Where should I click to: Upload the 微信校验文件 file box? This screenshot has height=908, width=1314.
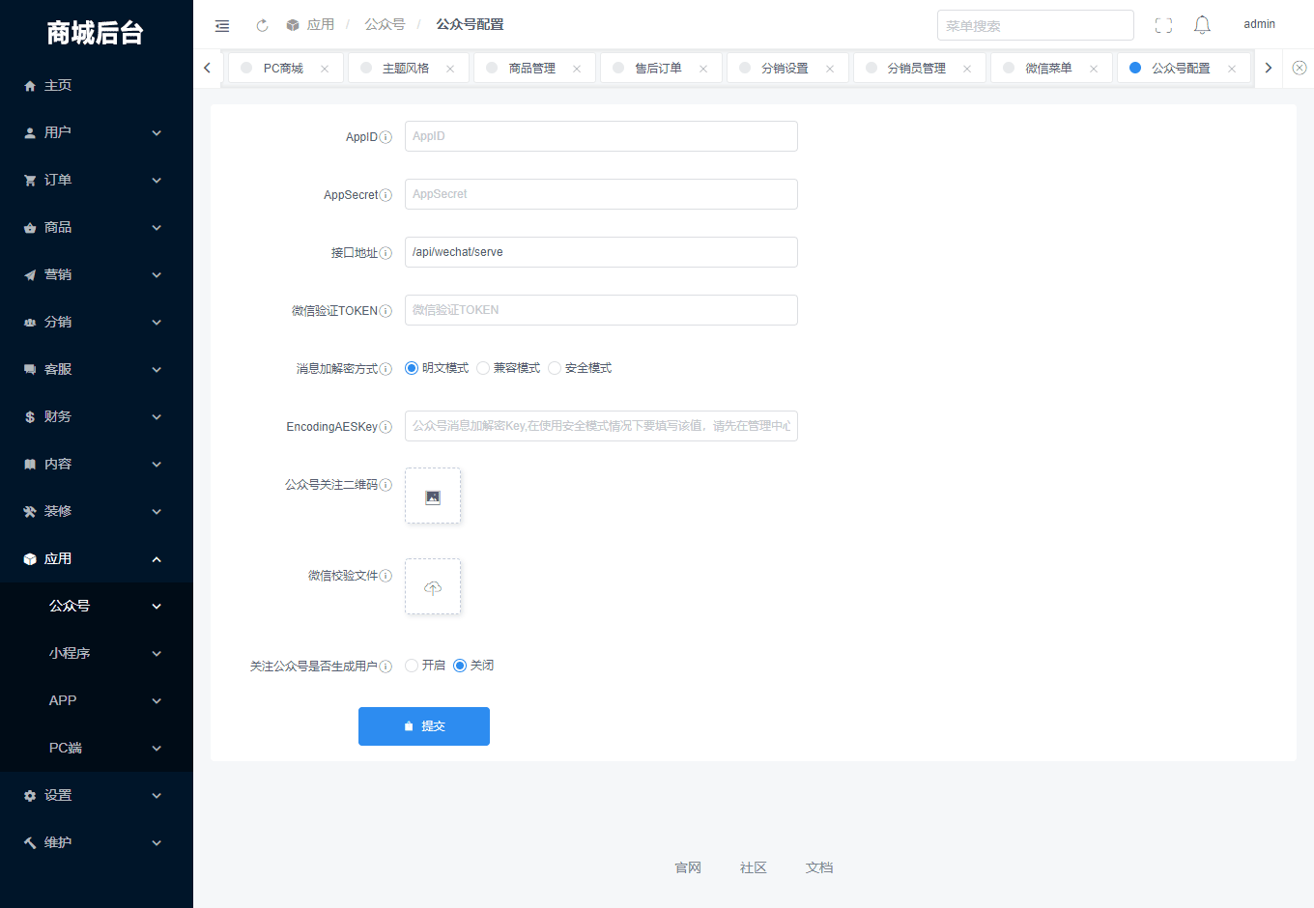click(x=433, y=586)
